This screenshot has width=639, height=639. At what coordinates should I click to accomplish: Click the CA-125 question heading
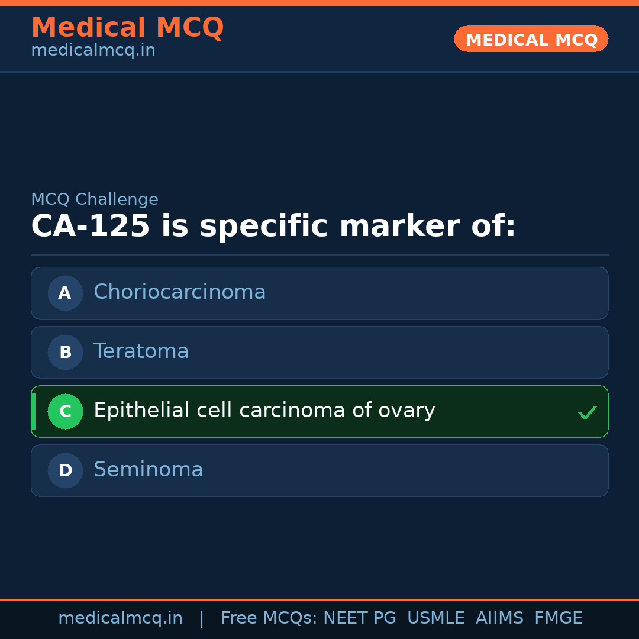pos(273,227)
